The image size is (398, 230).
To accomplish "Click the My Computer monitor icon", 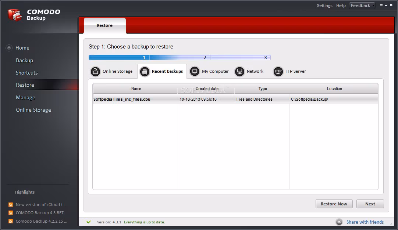I will coord(195,72).
